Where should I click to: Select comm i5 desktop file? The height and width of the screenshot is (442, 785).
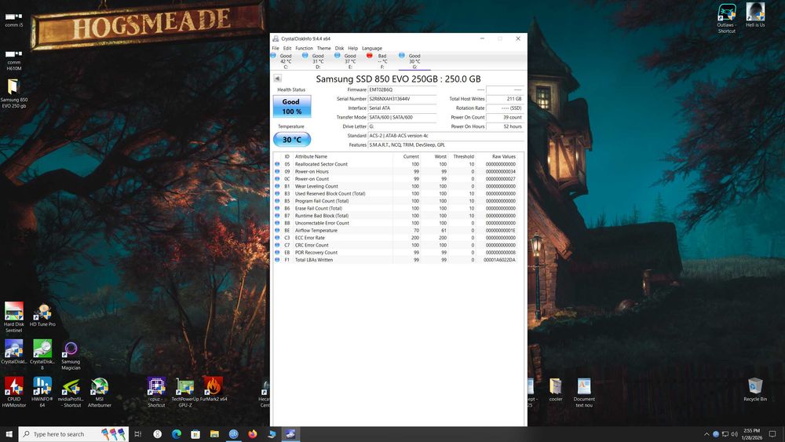point(13,19)
